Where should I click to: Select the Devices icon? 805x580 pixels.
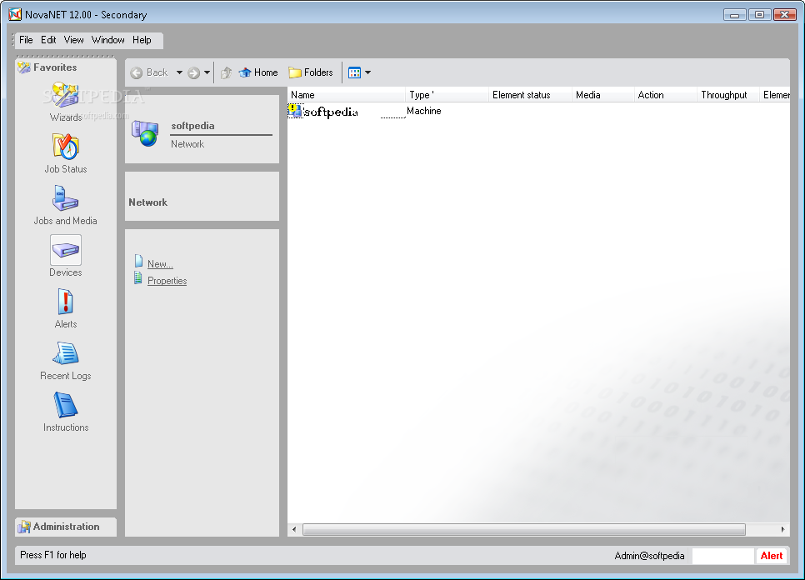pos(65,250)
